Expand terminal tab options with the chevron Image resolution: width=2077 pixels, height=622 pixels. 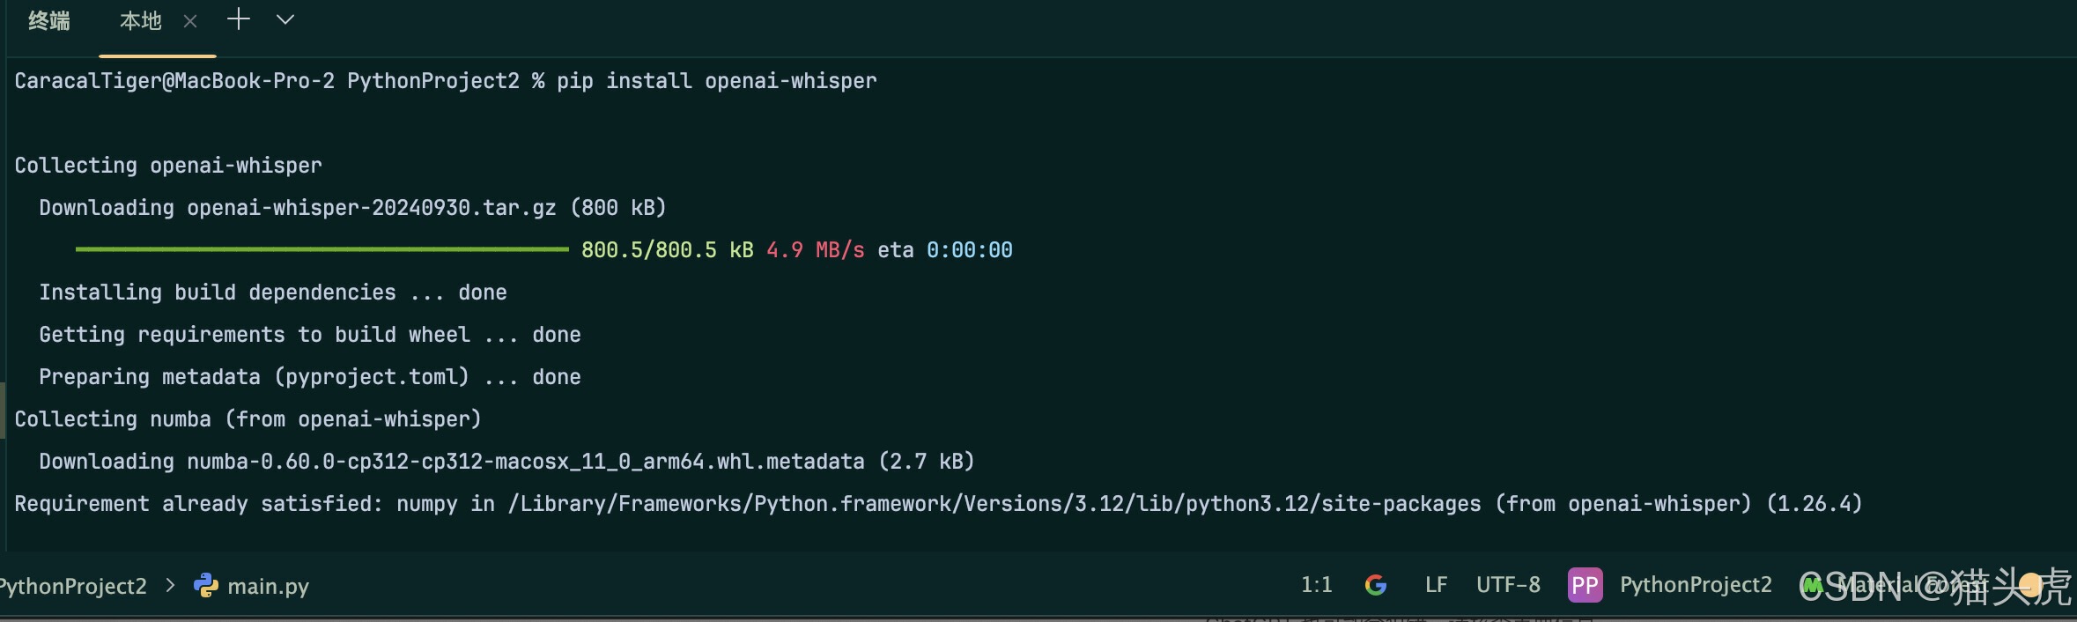[x=284, y=19]
